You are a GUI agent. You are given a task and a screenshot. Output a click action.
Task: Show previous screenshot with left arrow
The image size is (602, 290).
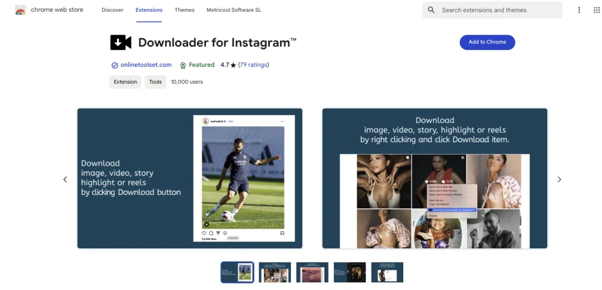tap(65, 179)
